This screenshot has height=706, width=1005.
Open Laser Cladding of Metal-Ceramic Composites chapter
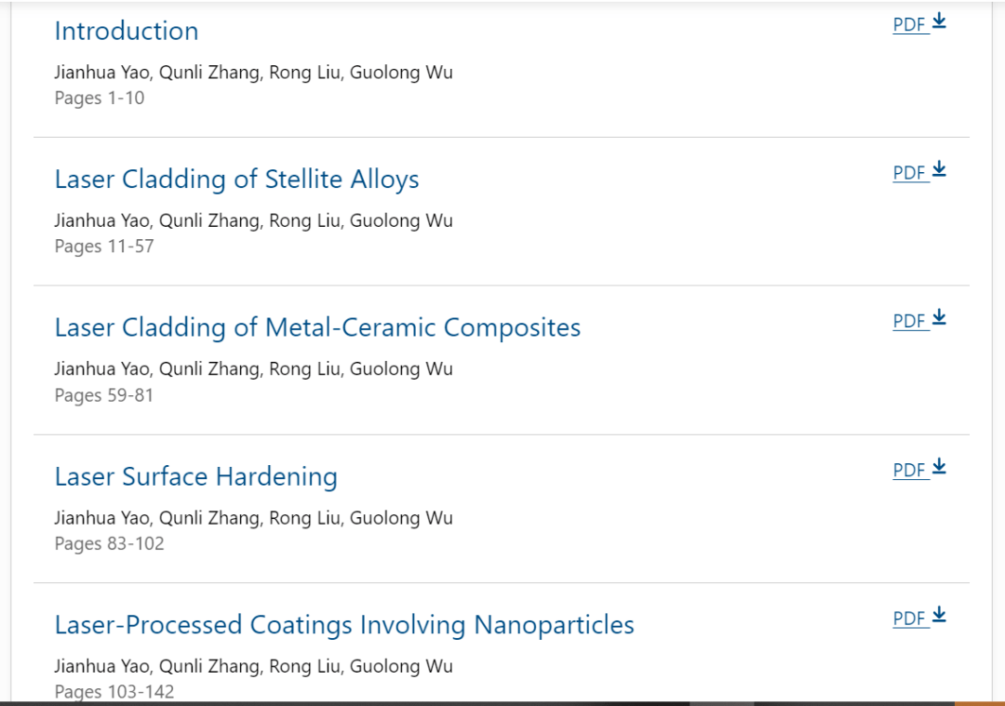click(317, 327)
